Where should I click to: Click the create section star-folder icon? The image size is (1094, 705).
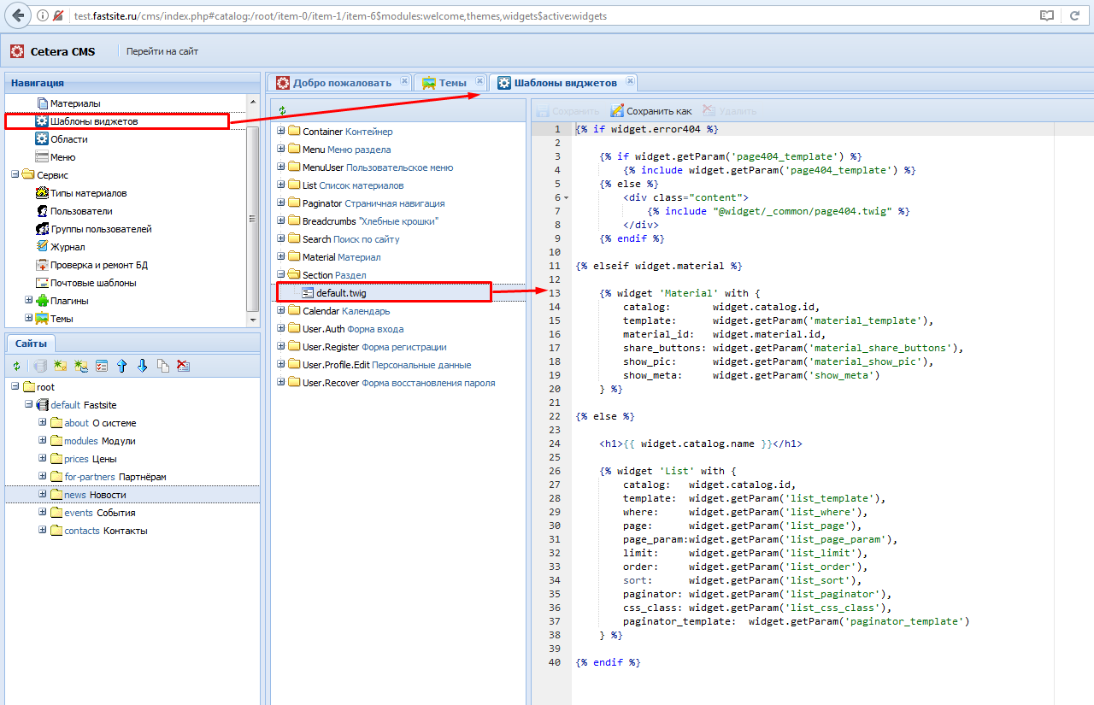(60, 366)
